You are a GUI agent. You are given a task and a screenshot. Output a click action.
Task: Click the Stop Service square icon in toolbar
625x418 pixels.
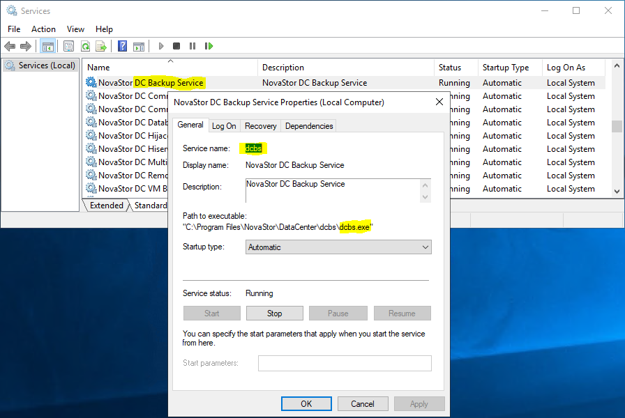[176, 46]
